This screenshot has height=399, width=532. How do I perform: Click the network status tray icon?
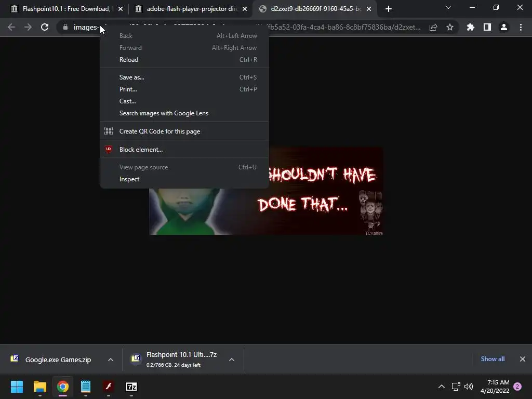coord(456,387)
